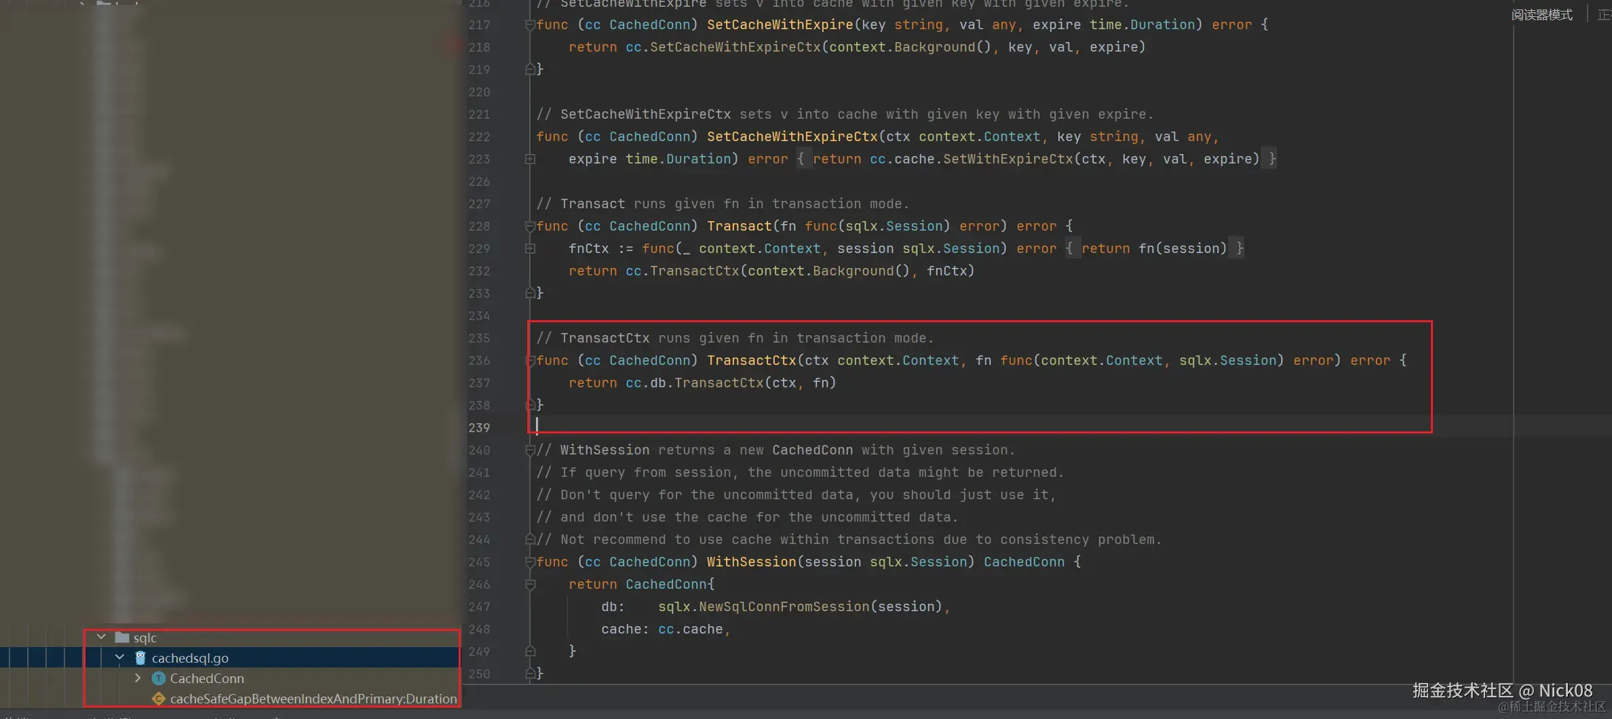Click the WithSession function name on line 245

coord(751,562)
